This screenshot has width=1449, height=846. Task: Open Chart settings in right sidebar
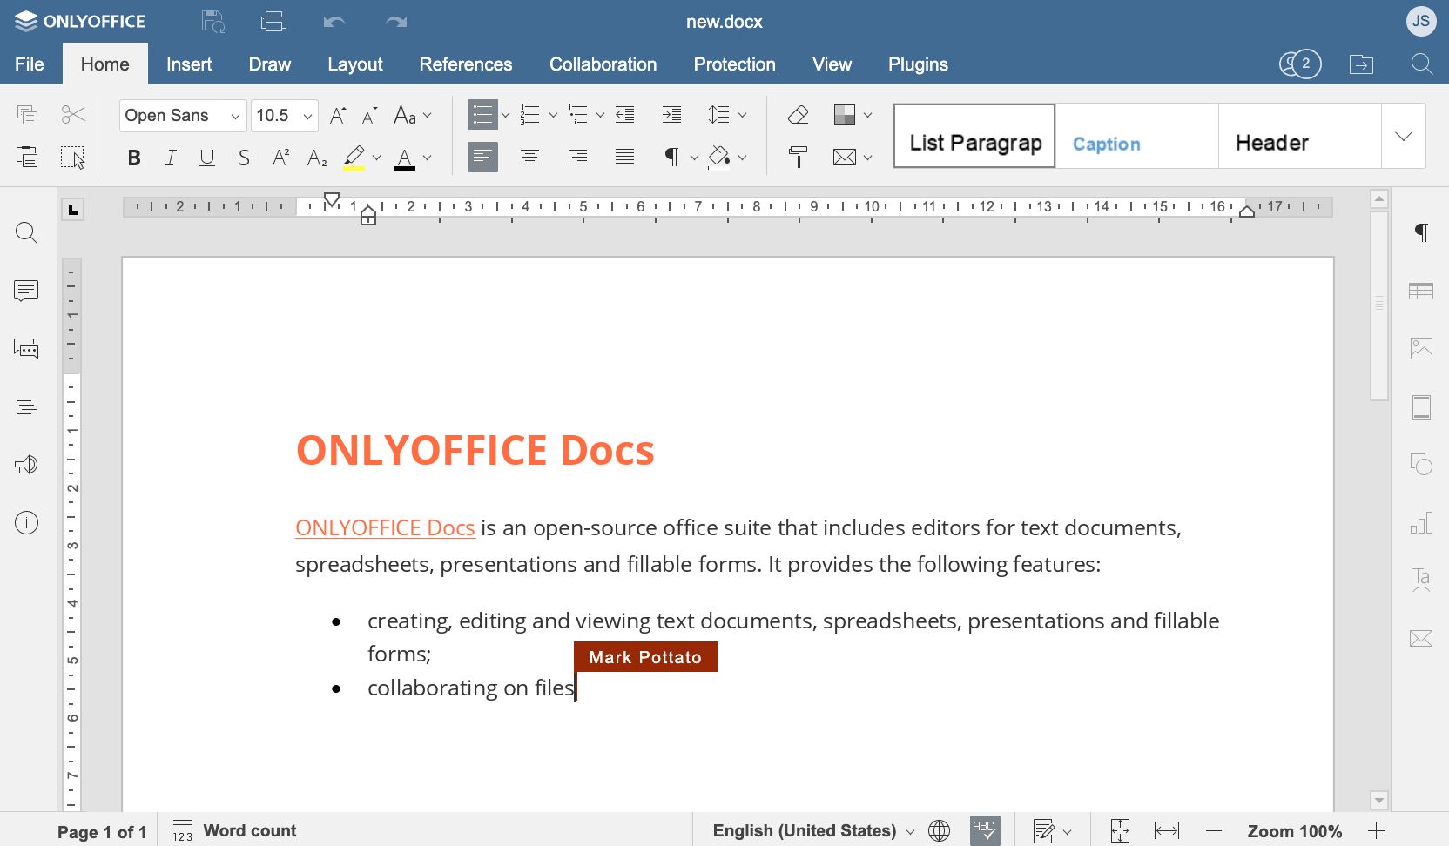(x=1421, y=523)
